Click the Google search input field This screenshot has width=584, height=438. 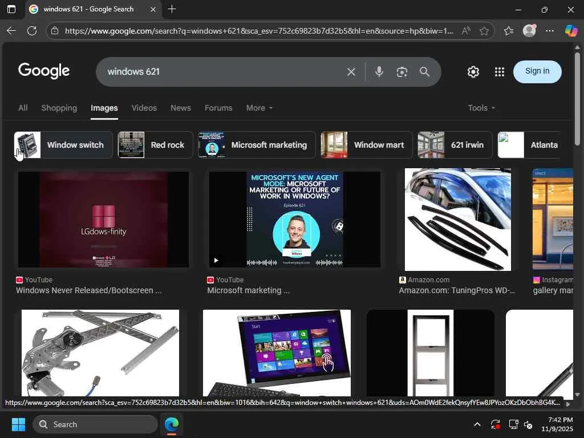click(x=224, y=71)
